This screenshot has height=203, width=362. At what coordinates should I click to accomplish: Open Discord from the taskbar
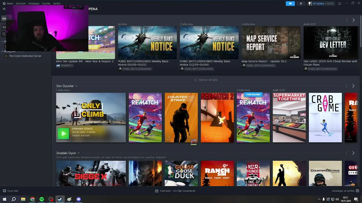click(x=79, y=199)
